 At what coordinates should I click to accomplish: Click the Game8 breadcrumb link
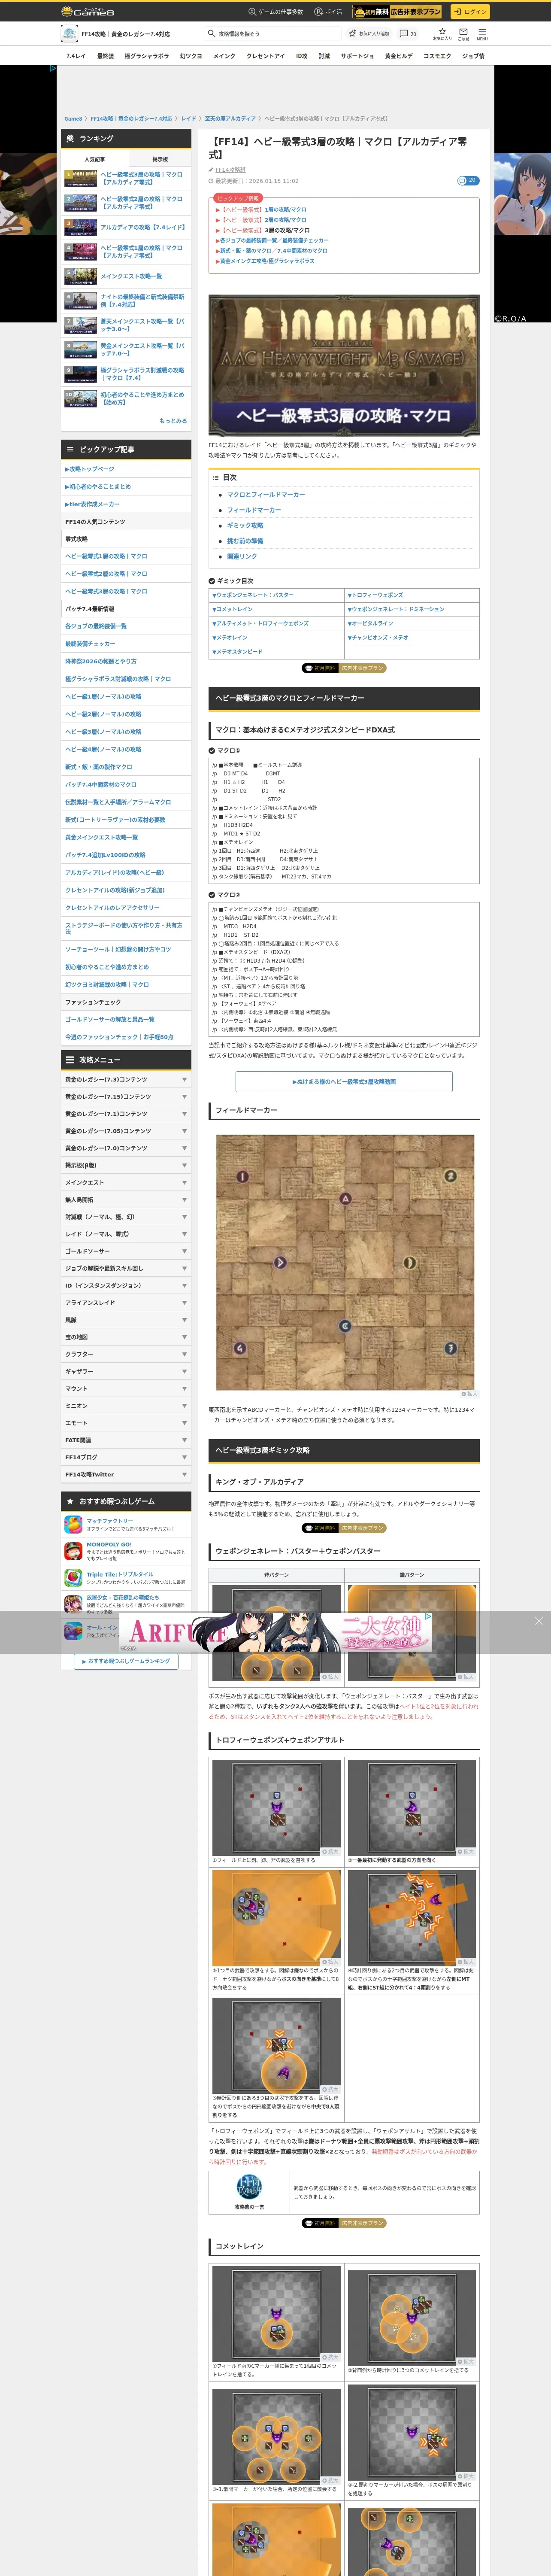[x=73, y=119]
